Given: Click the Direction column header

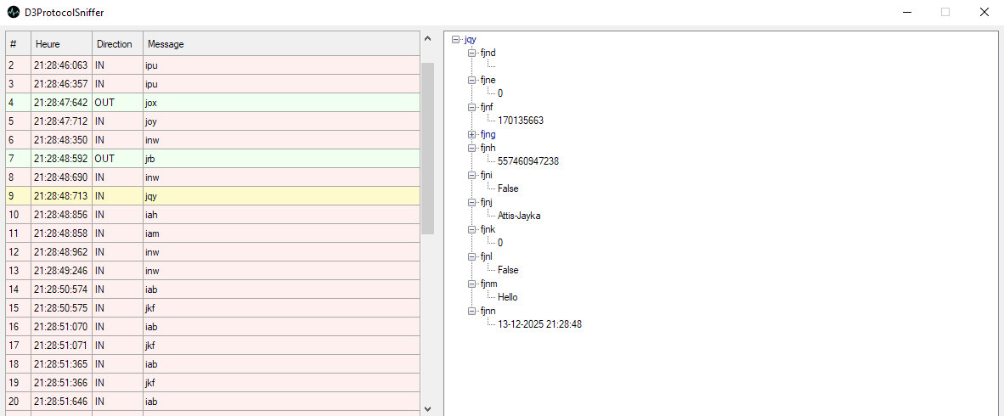Looking at the screenshot, I should click(116, 44).
